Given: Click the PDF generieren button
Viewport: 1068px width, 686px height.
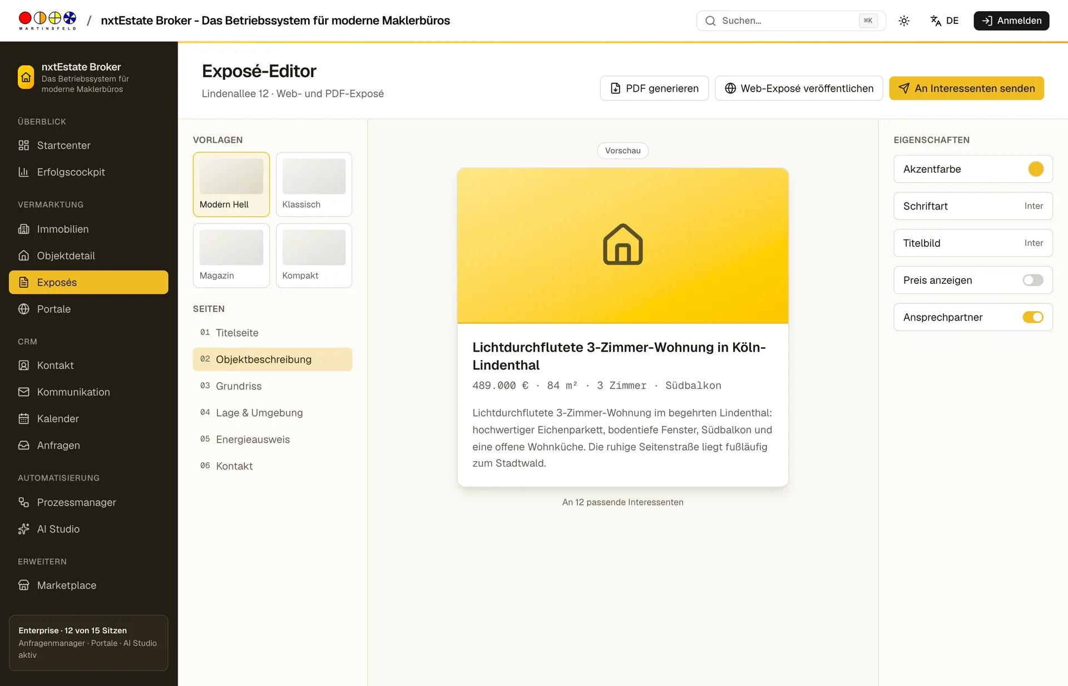Looking at the screenshot, I should pos(654,88).
